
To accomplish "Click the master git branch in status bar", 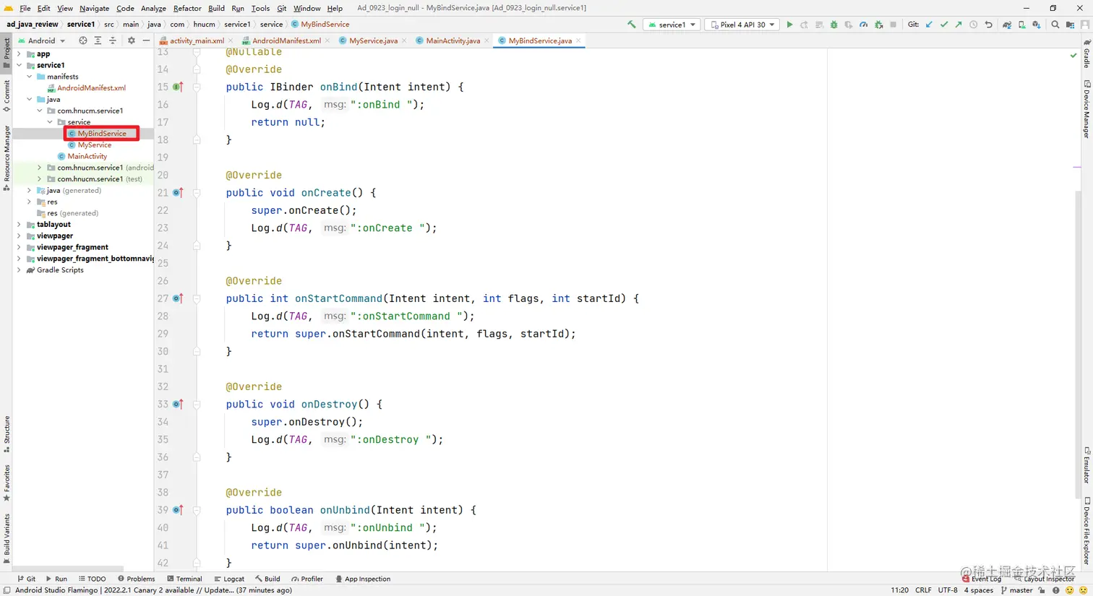I will 1016,590.
